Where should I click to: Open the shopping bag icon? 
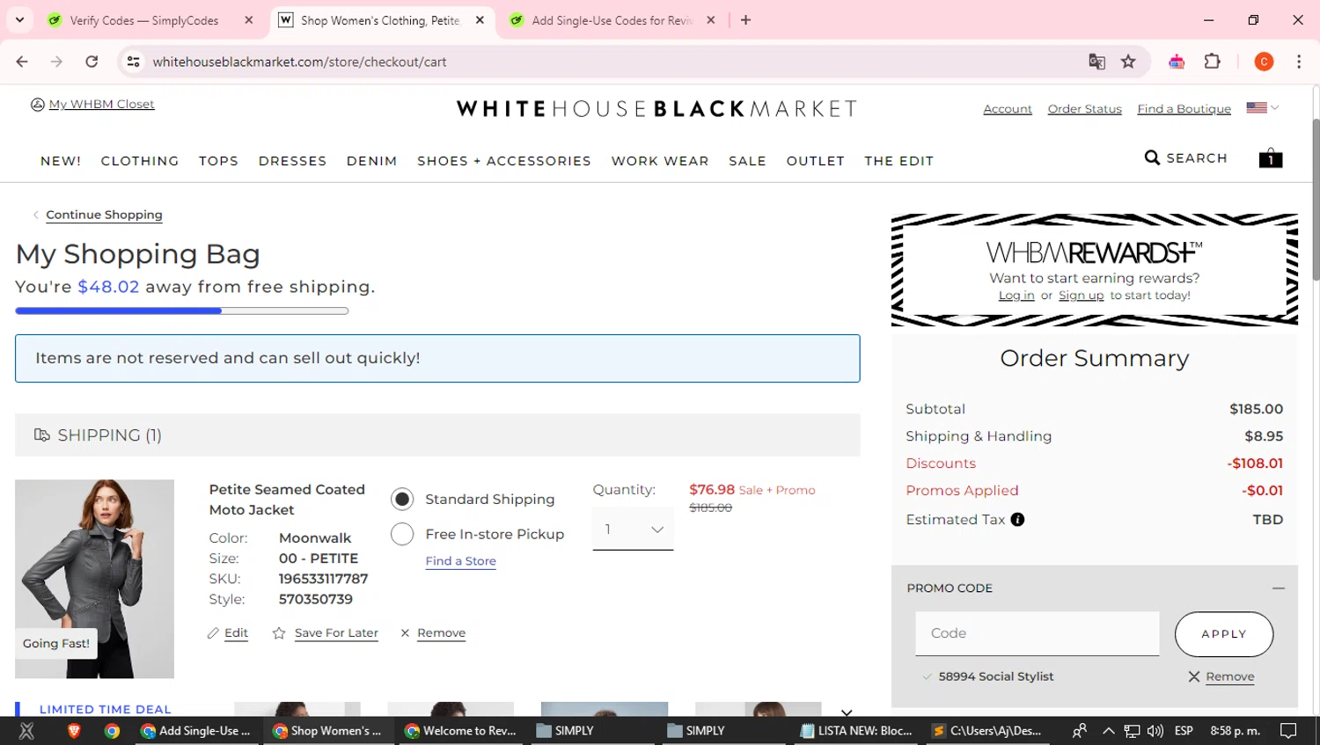(1270, 158)
